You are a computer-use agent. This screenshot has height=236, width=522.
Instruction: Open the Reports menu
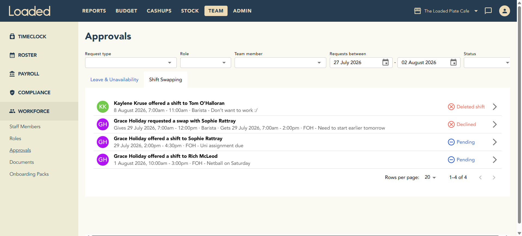(94, 11)
